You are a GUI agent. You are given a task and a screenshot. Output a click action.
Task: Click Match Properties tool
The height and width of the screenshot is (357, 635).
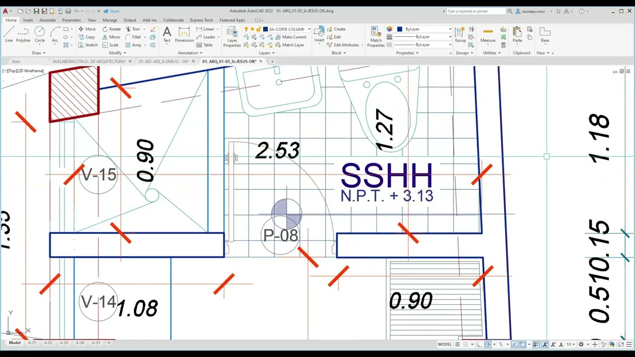376,37
